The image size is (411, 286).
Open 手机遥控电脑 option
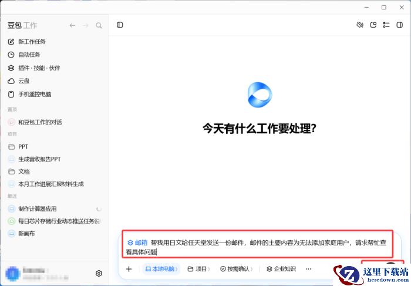pyautogui.click(x=35, y=94)
